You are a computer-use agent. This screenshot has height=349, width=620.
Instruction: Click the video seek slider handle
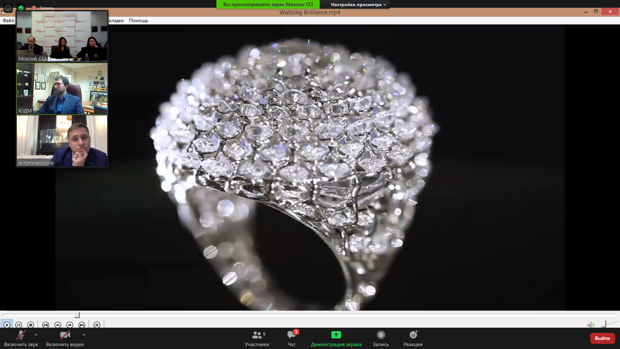[77, 315]
